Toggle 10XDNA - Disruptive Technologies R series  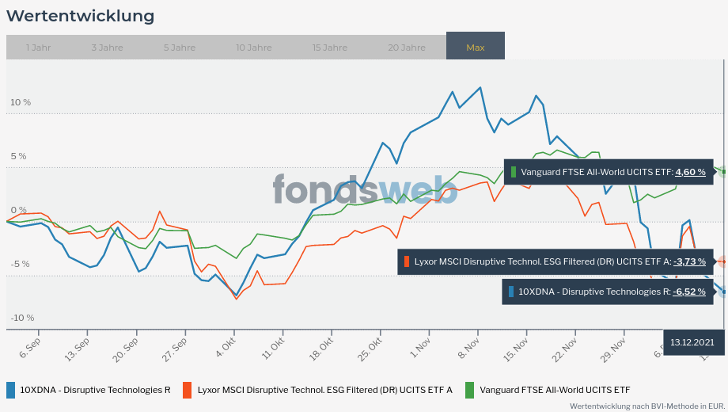click(x=95, y=390)
